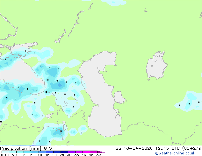Click the legend value label '0.5'
Viewport: 202px width, 156px height.
click(11, 155)
